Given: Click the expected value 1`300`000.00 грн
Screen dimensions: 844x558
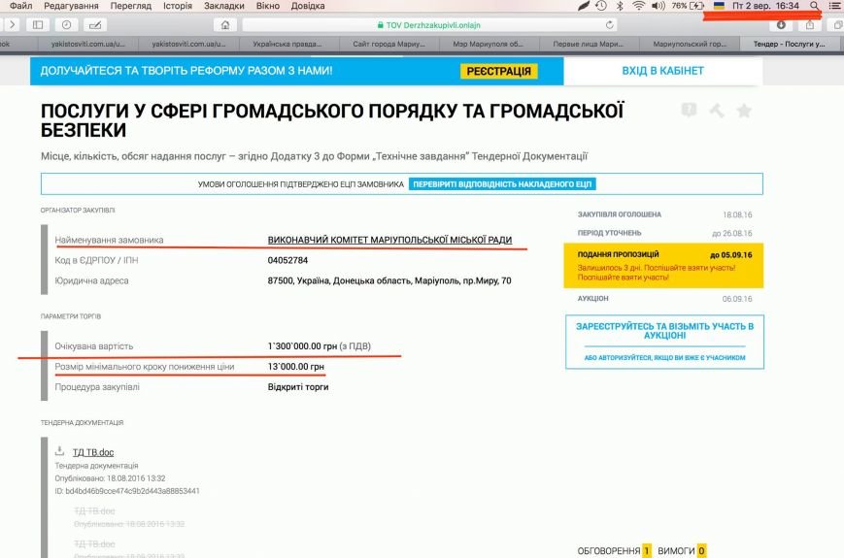Looking at the screenshot, I should pos(302,346).
